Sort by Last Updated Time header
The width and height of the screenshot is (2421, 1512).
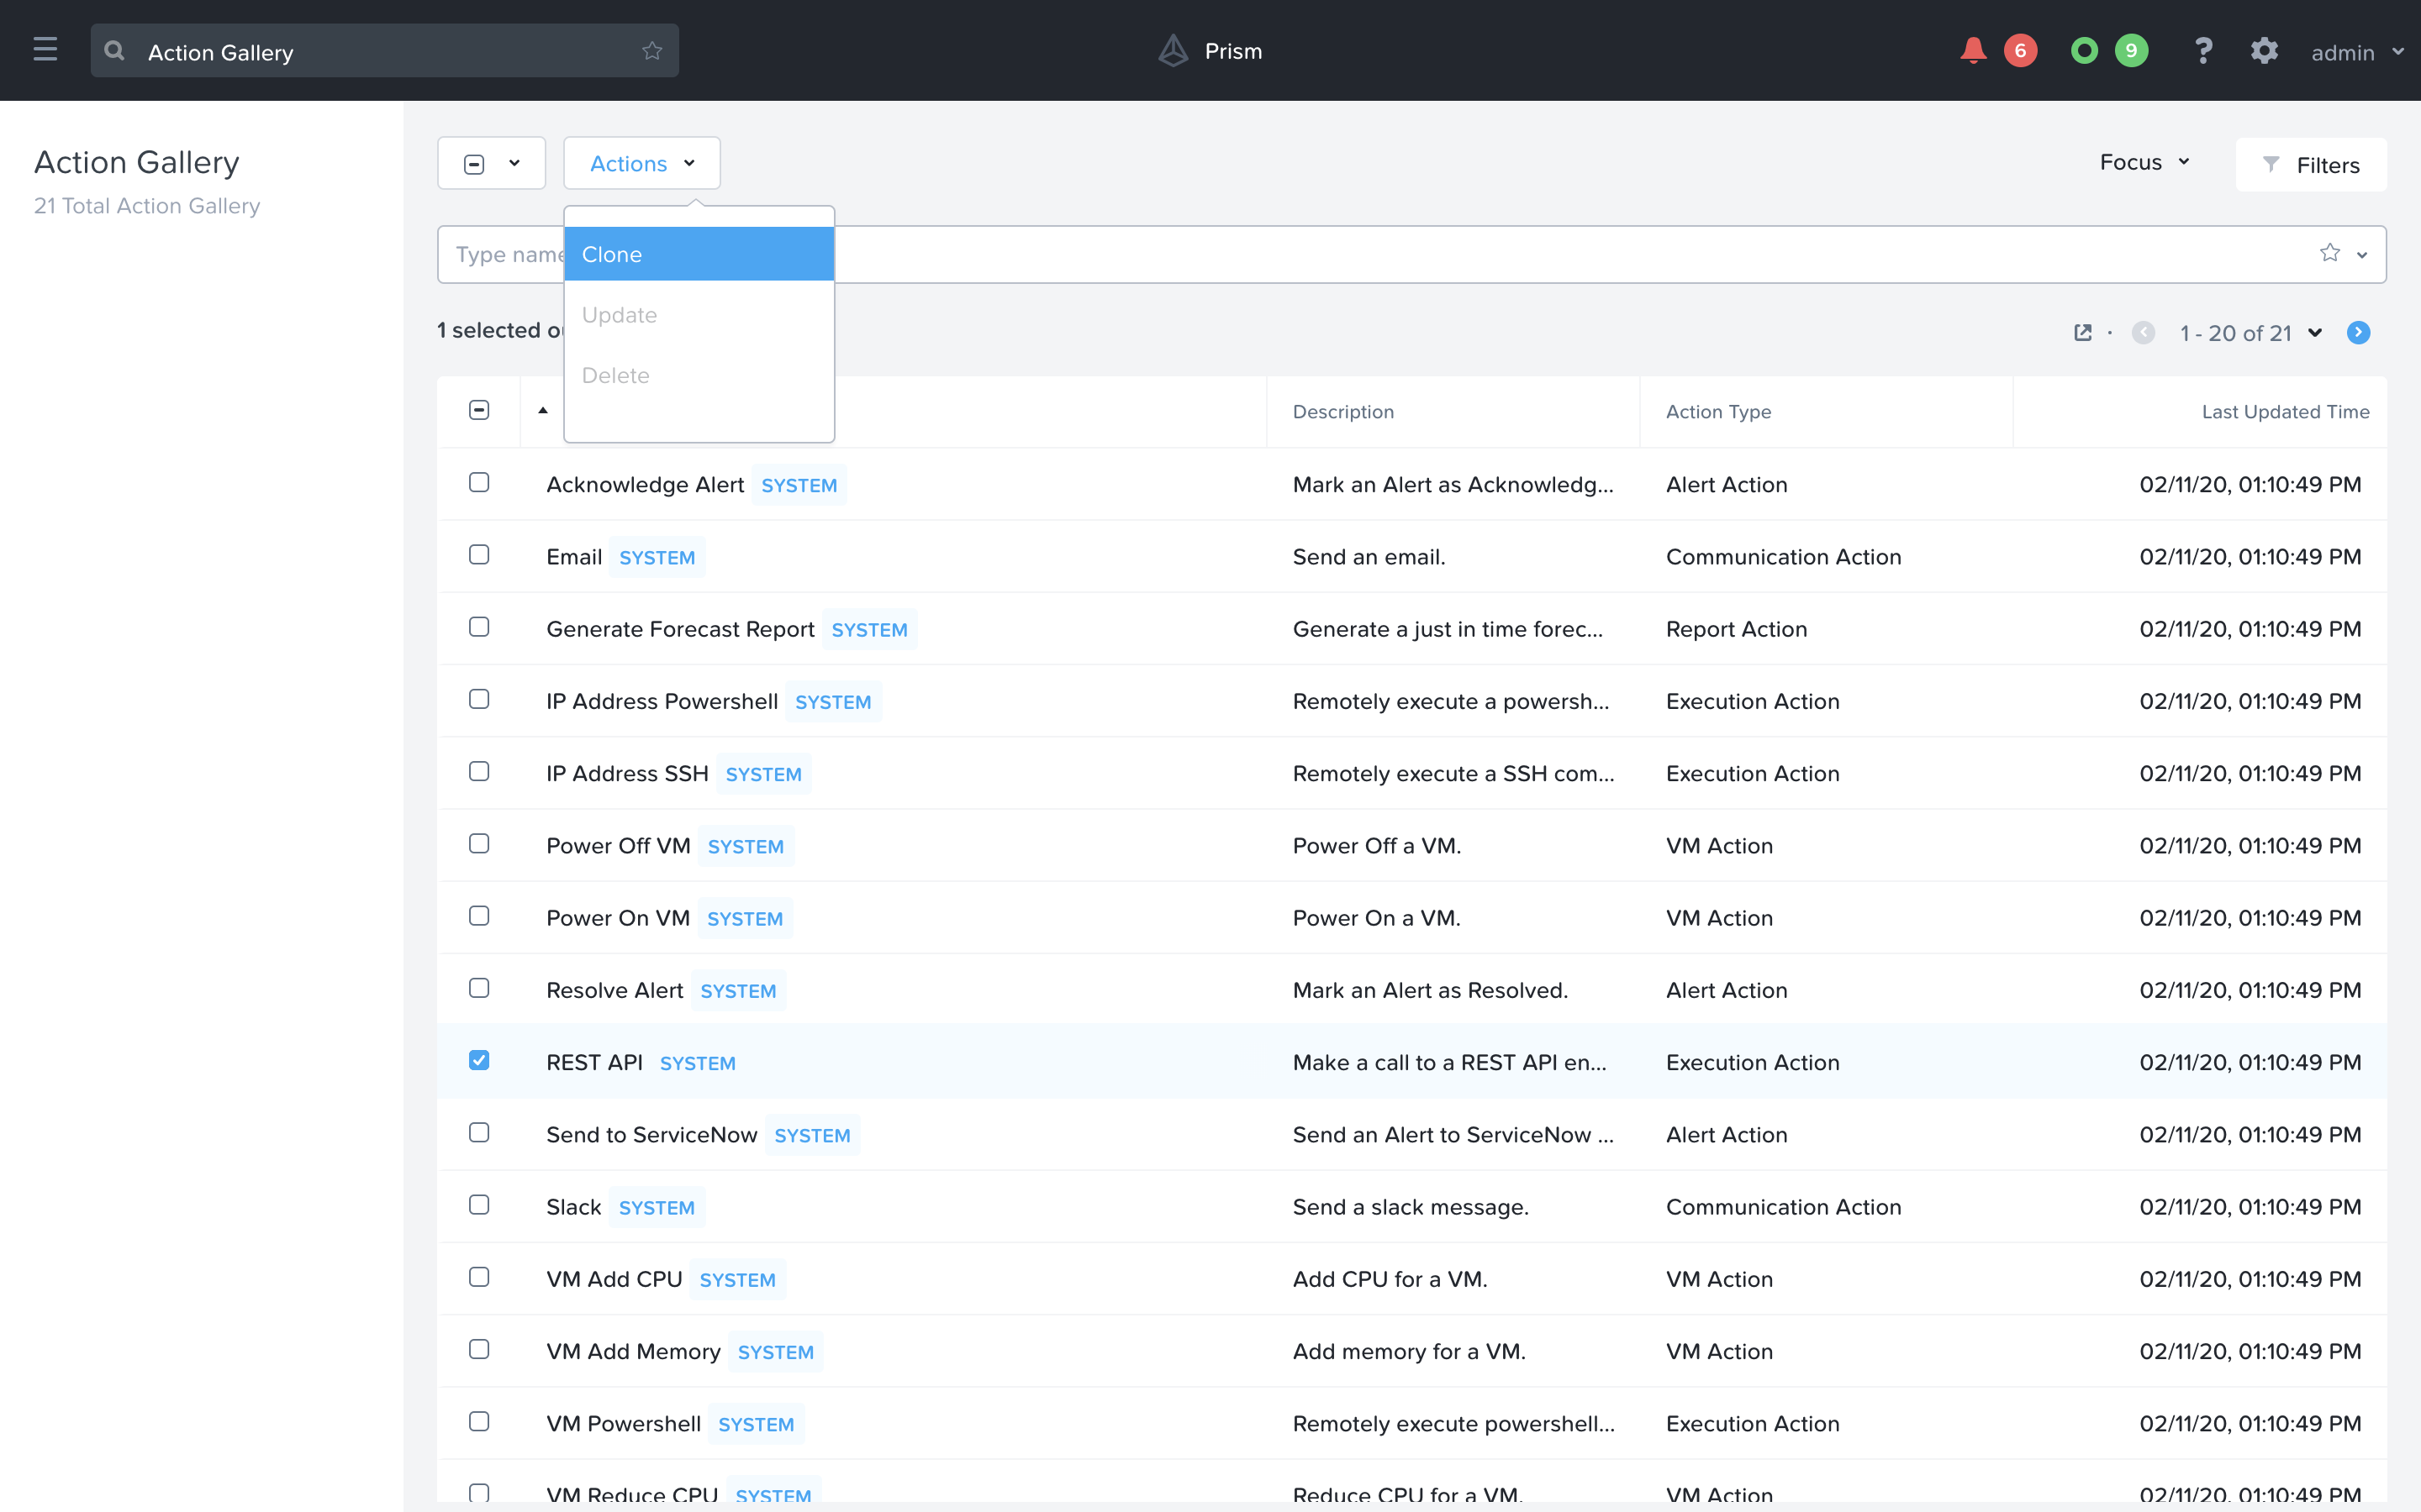(x=2285, y=411)
